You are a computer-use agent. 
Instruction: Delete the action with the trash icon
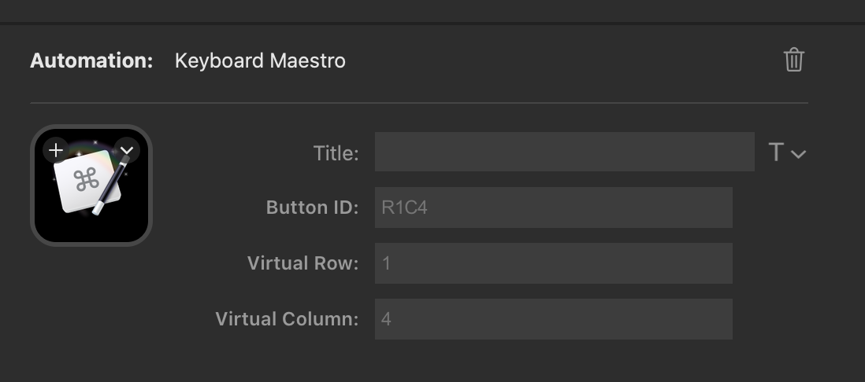click(x=794, y=60)
